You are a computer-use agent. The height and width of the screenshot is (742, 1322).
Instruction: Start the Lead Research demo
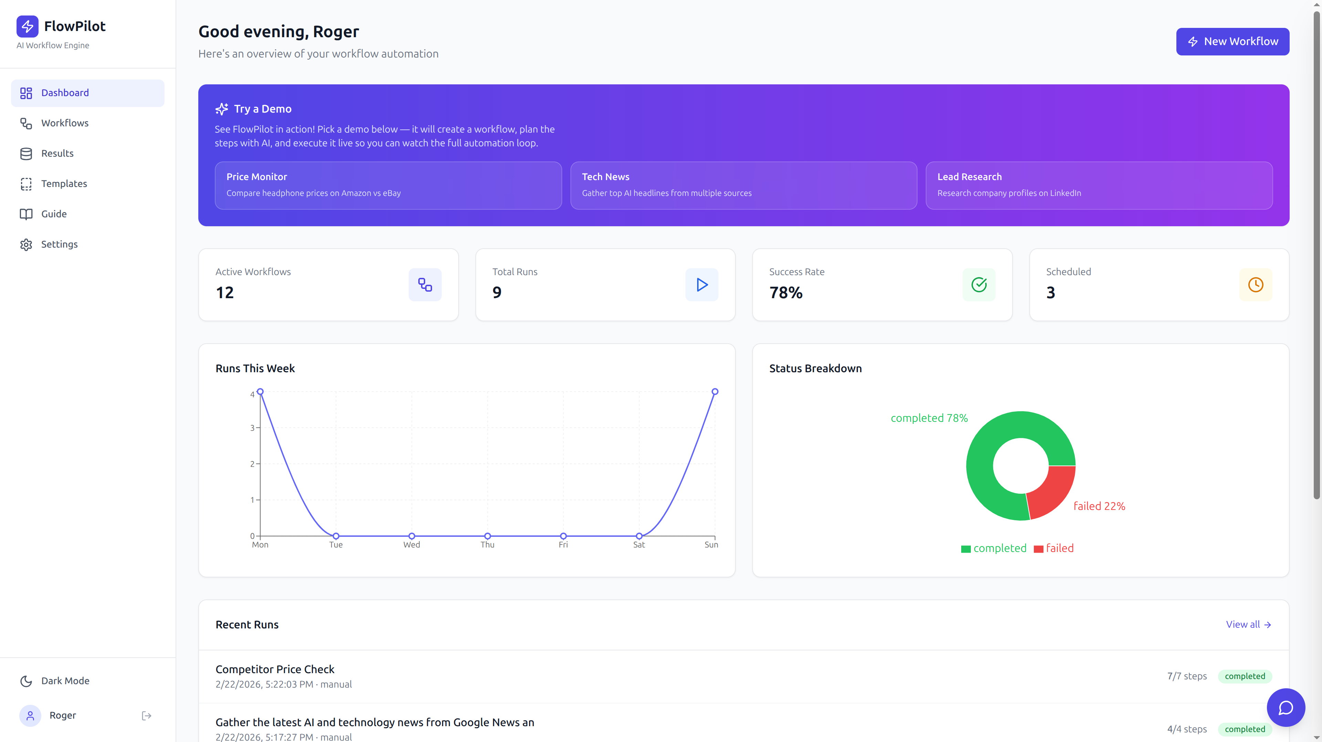(1099, 185)
